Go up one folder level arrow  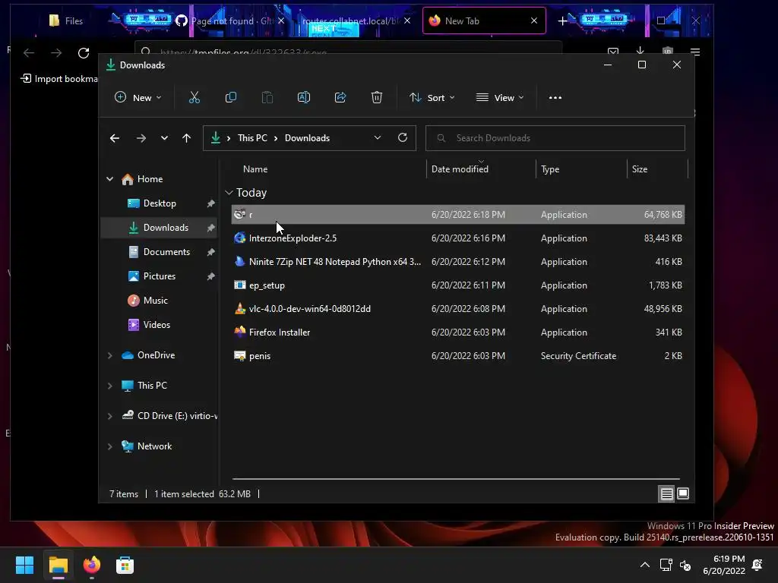click(x=186, y=138)
